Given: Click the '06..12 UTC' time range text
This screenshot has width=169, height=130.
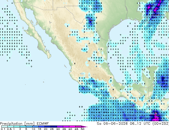Looking at the screenshot, I should [x=141, y=124].
